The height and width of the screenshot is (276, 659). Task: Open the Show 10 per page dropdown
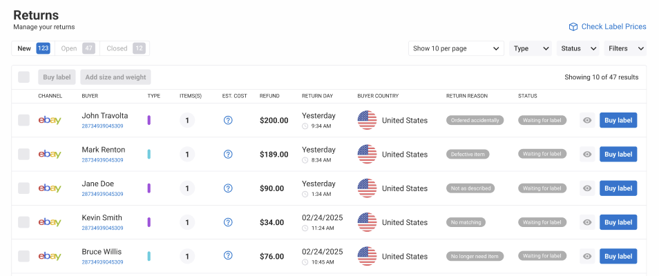(456, 48)
